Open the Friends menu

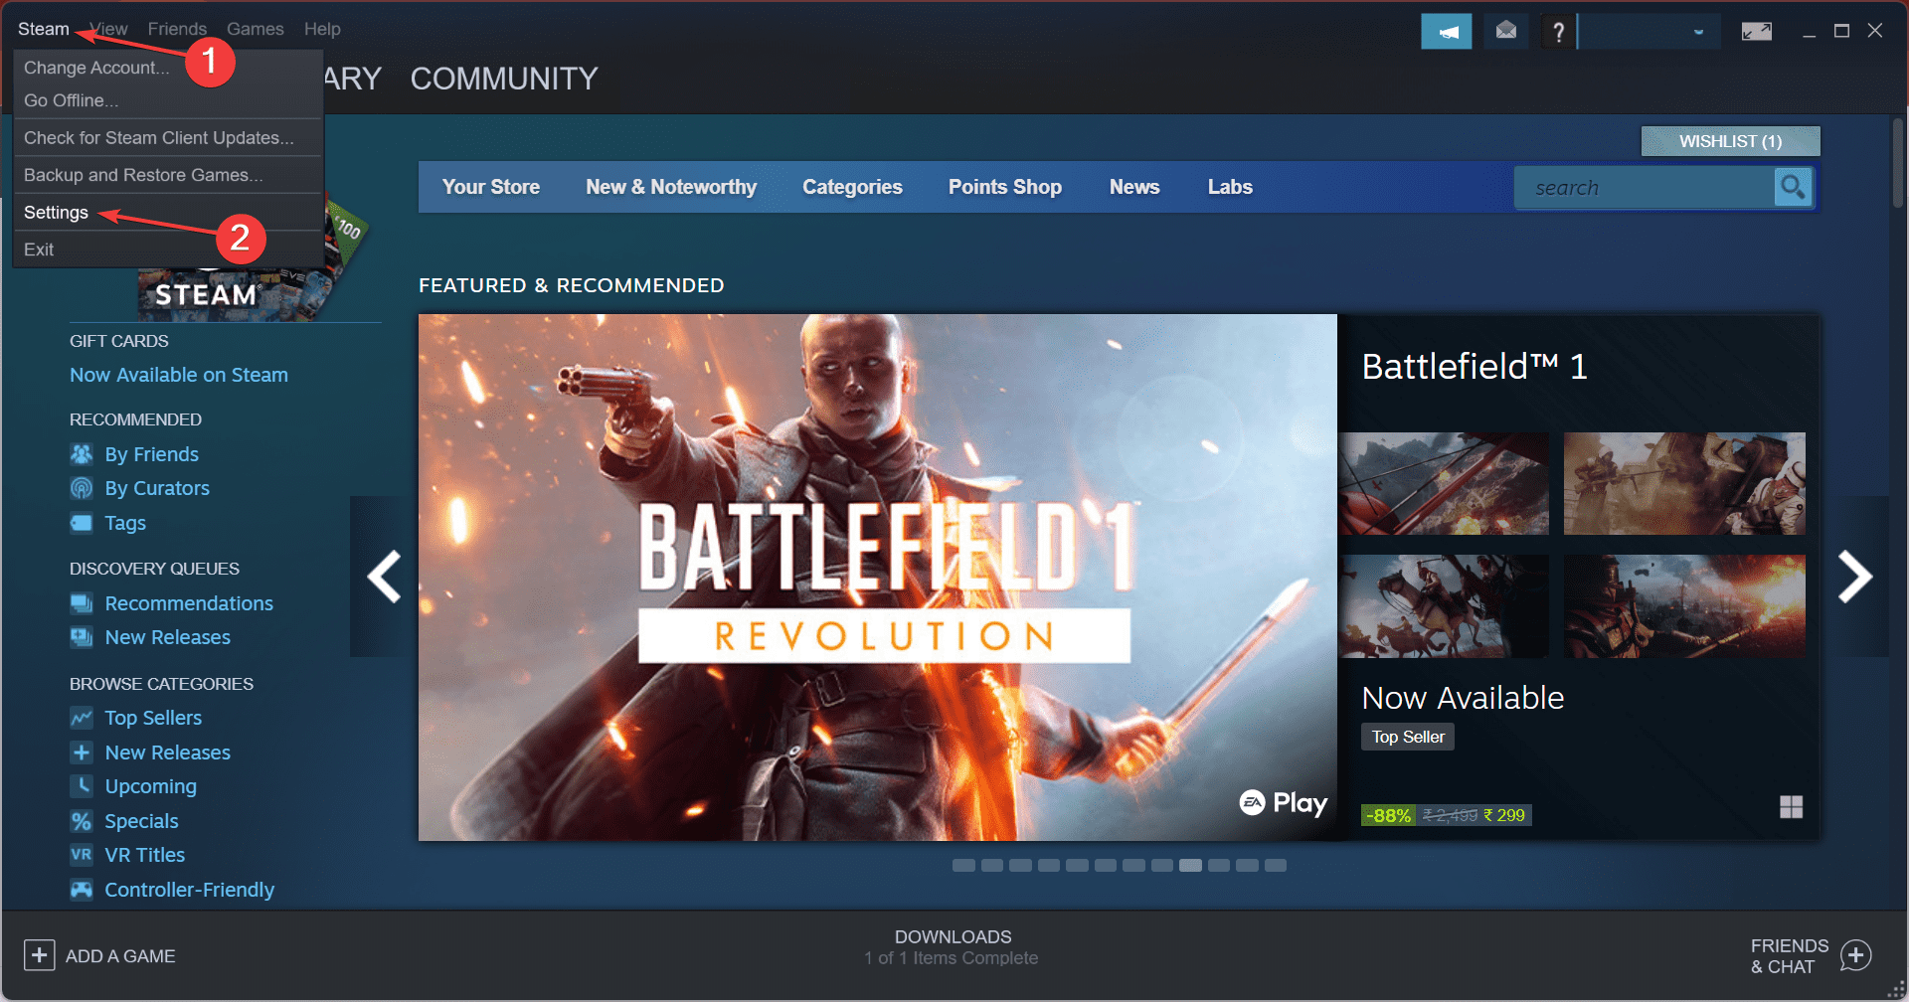click(x=177, y=29)
